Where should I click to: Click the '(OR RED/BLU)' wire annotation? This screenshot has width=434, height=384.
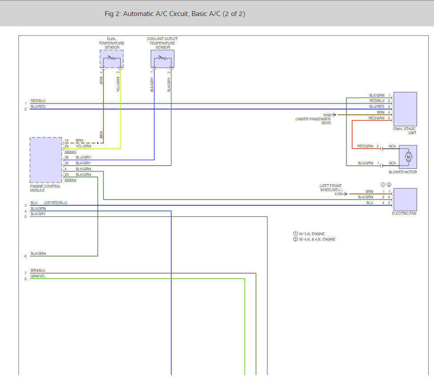pyautogui.click(x=56, y=203)
